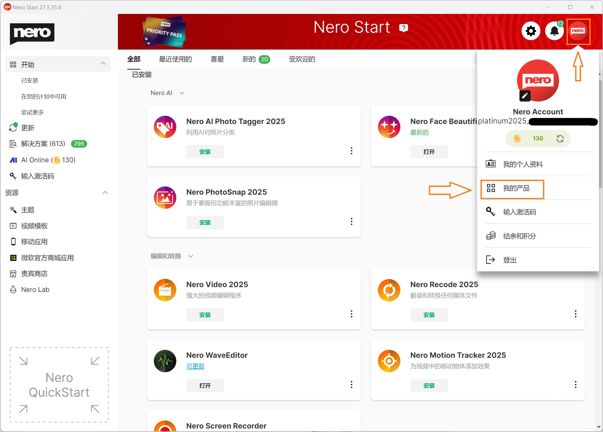This screenshot has height=432, width=603.
Task: Collapse the 资源 sidebar section
Action: tap(105, 193)
